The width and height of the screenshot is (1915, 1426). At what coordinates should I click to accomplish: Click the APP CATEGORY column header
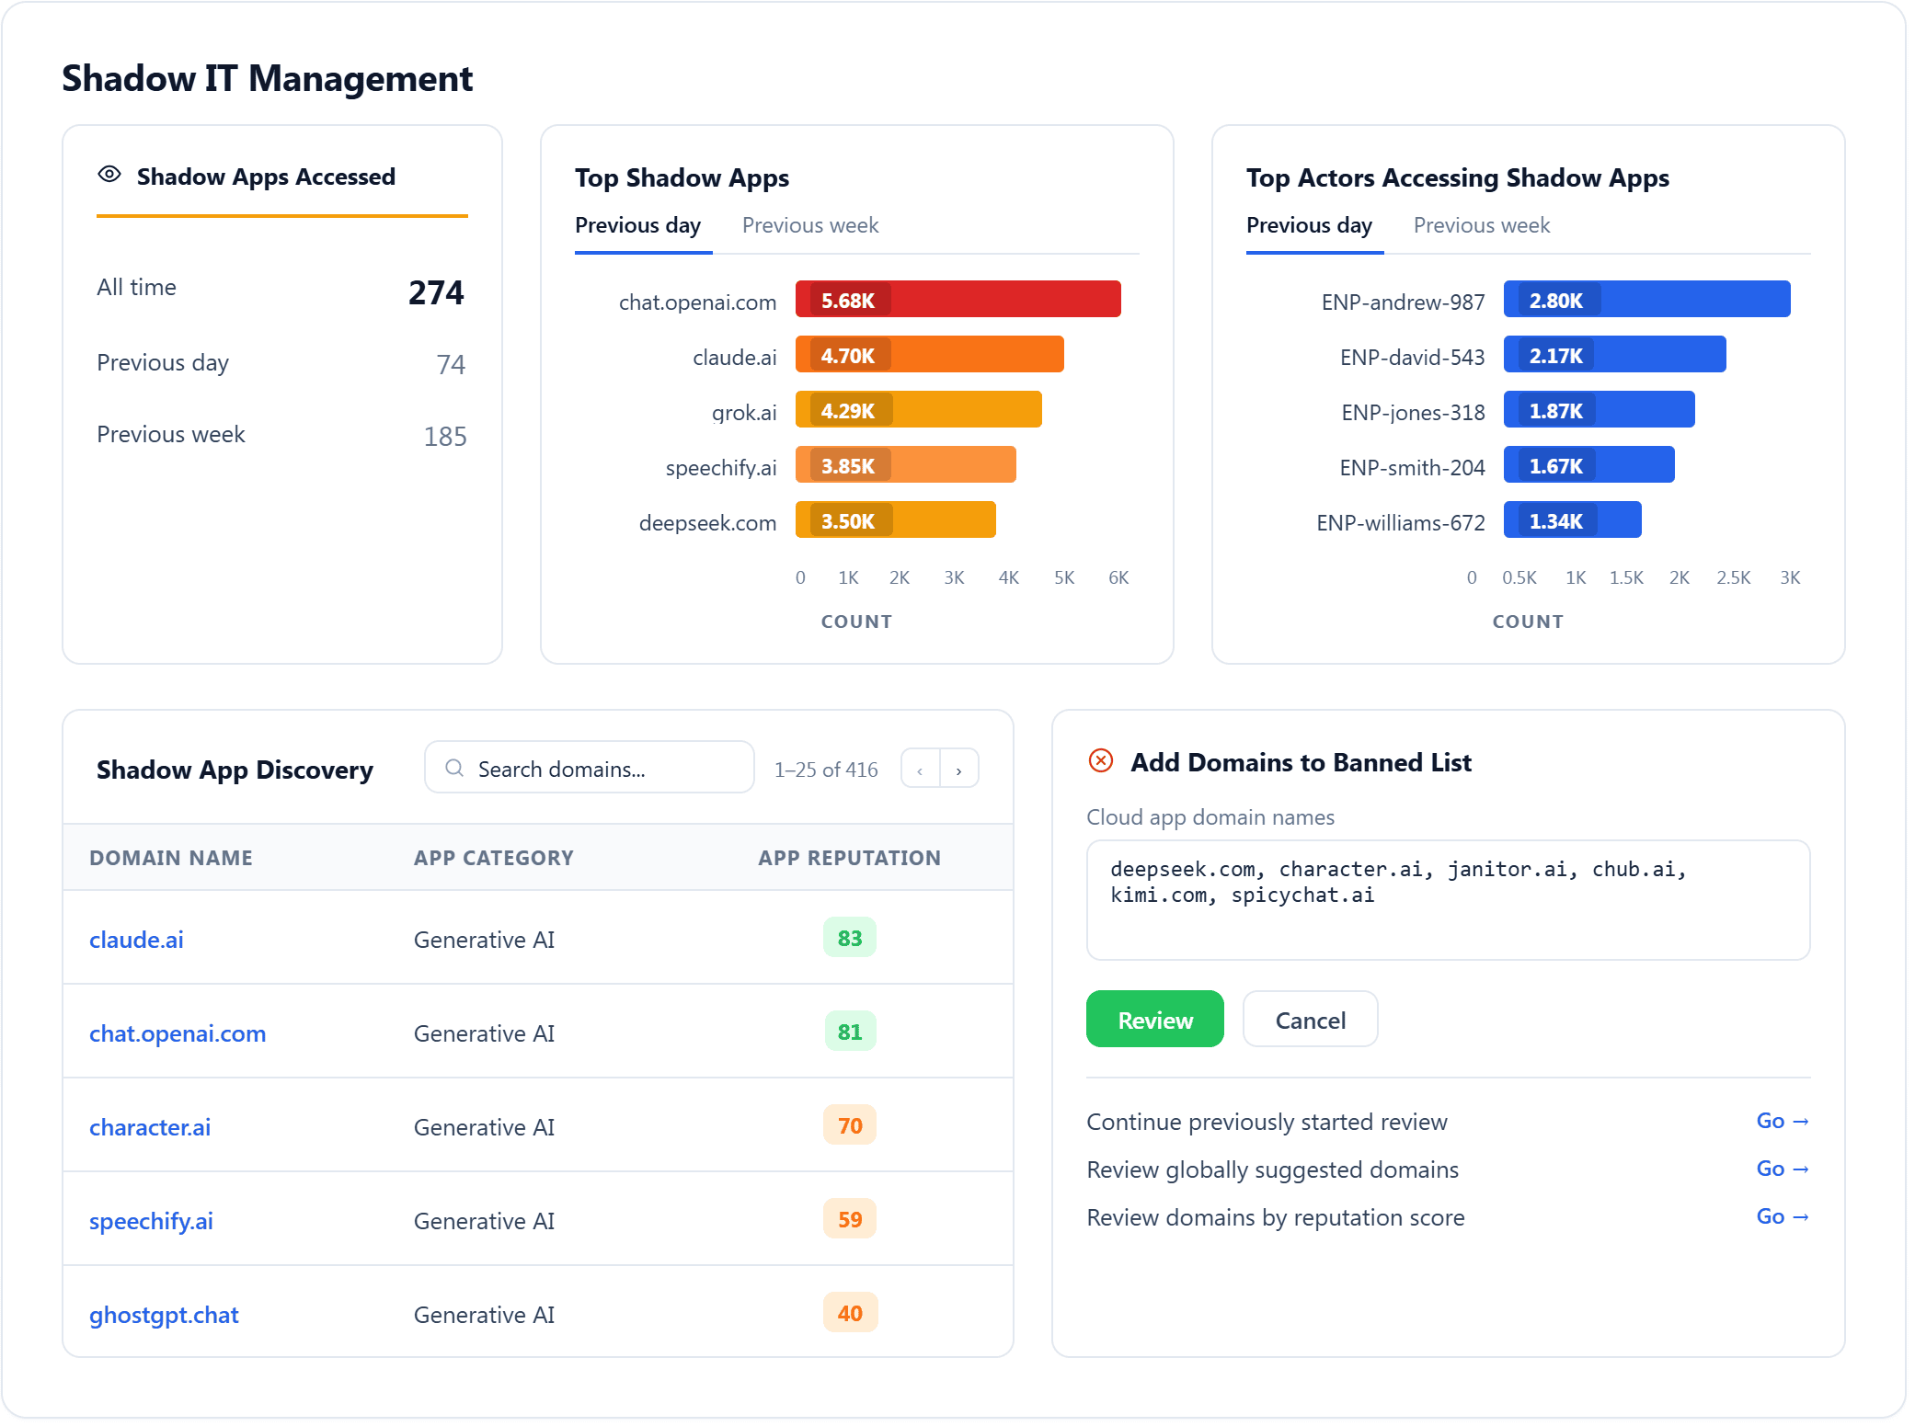(494, 858)
